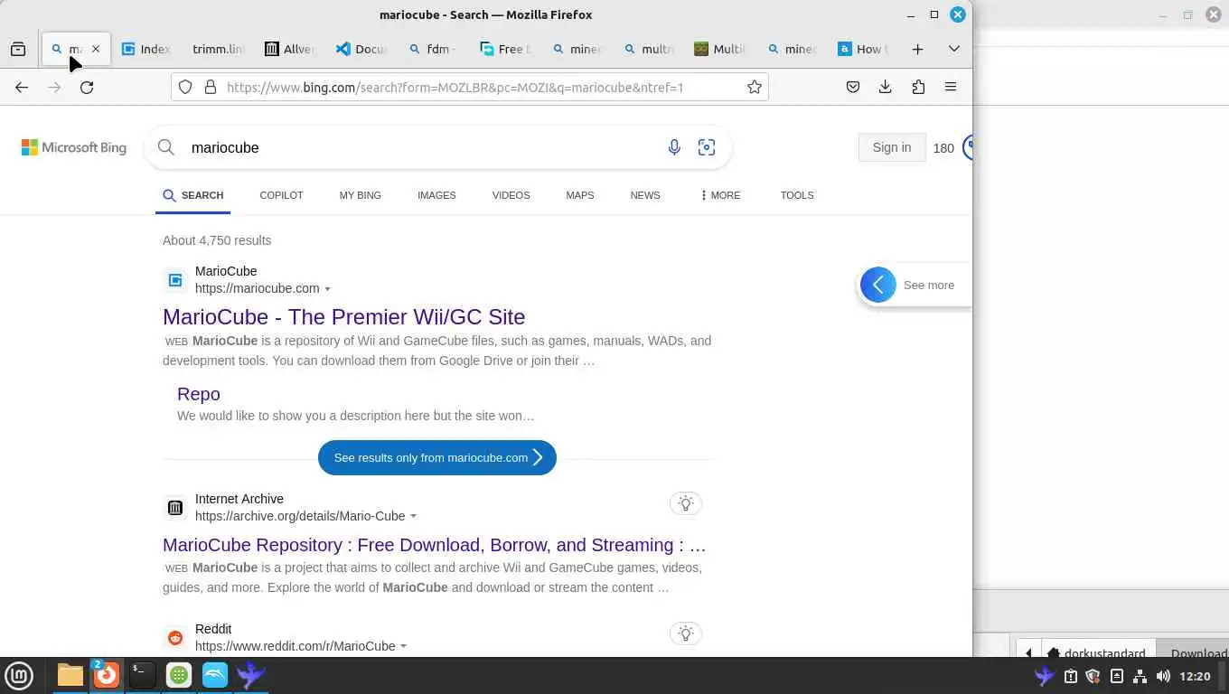1229x694 pixels.
Task: Open update manager shield tray icon
Action: pyautogui.click(x=1093, y=676)
